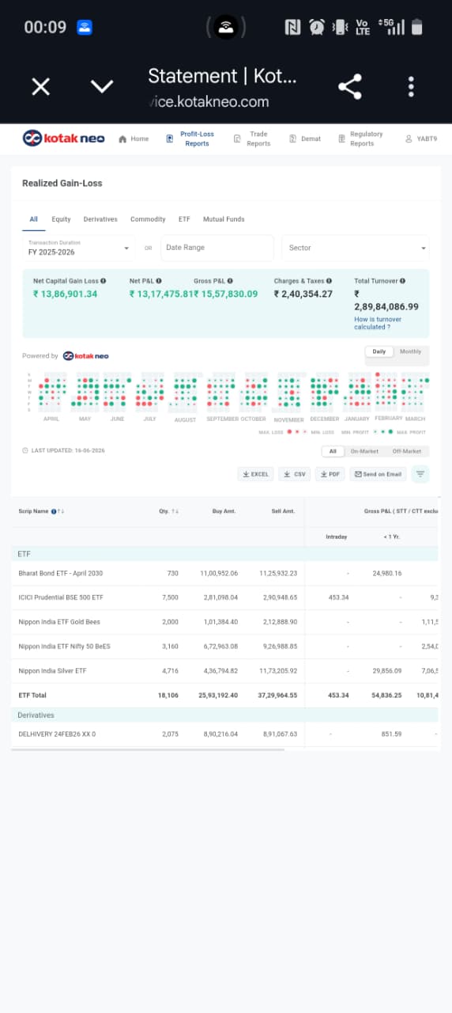The image size is (452, 1013).
Task: Tap info icon beside Scrip Name header
Action: [54, 511]
